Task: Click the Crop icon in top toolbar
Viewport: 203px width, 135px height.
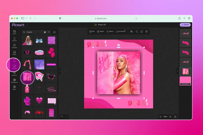Action: (x=137, y=31)
